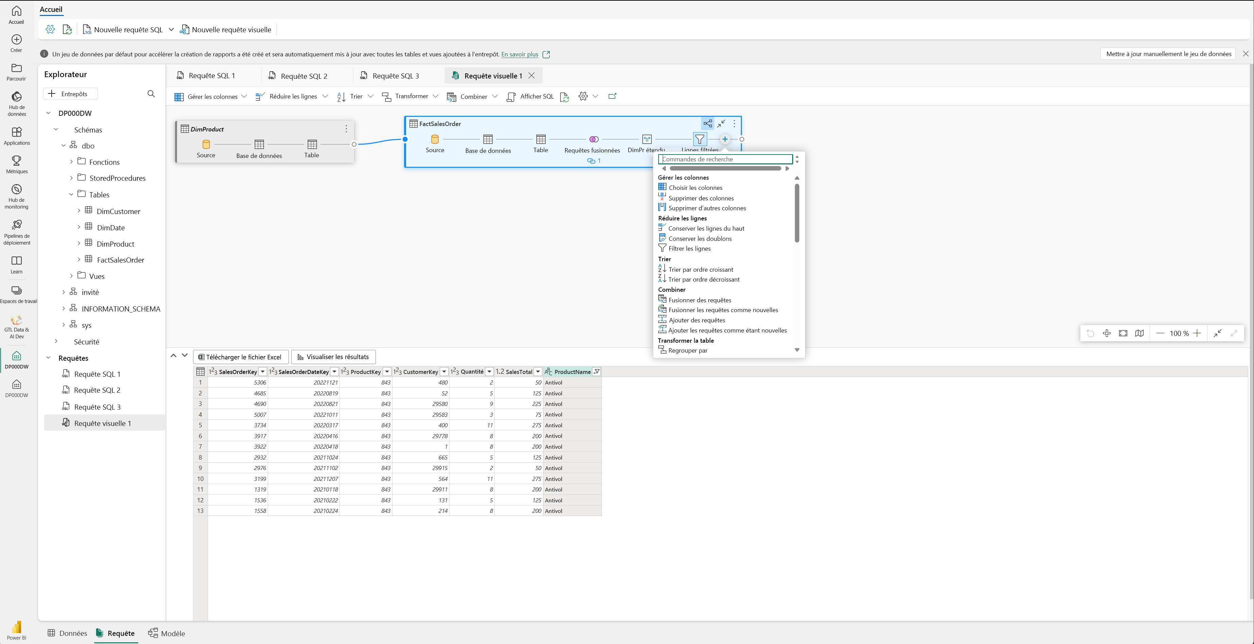1254x644 pixels.
Task: Switch to Données bottom tab
Action: coord(67,633)
